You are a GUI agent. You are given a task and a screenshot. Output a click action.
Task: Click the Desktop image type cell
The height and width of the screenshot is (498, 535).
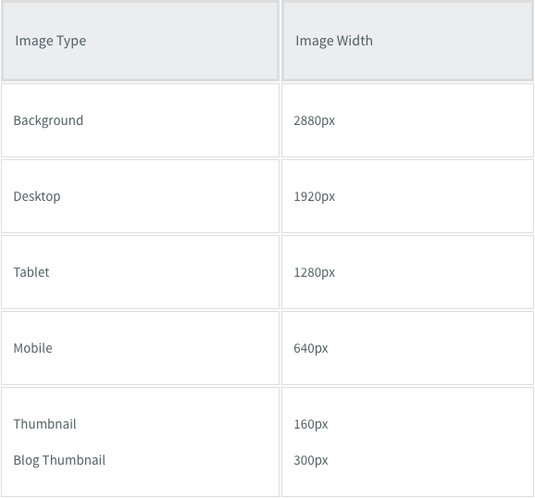point(141,196)
